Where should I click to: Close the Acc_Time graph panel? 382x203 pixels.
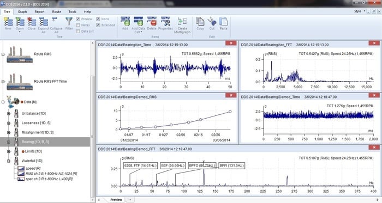tap(231, 43)
